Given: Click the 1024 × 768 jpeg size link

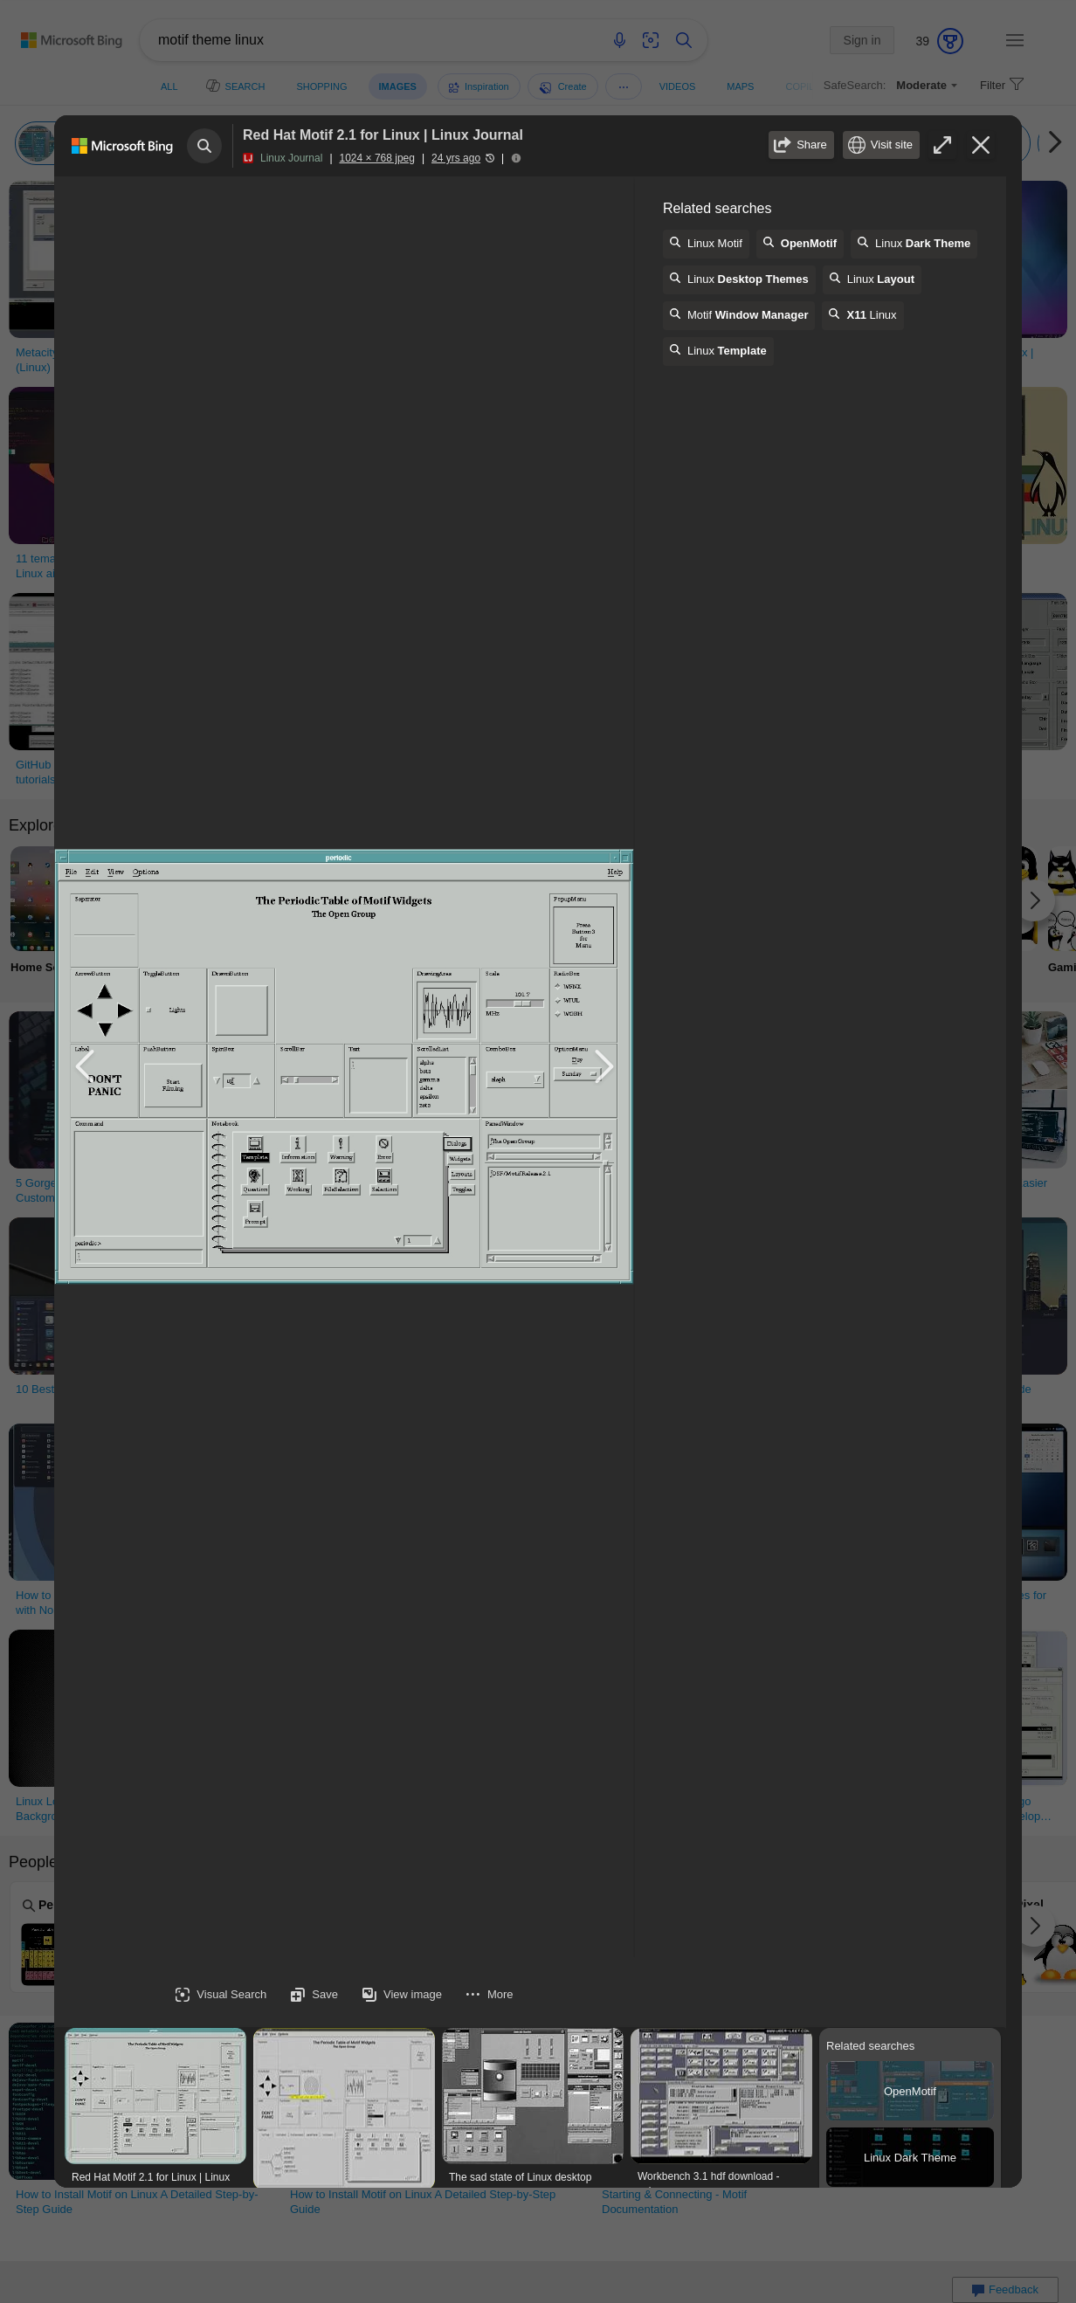Looking at the screenshot, I should [x=376, y=158].
